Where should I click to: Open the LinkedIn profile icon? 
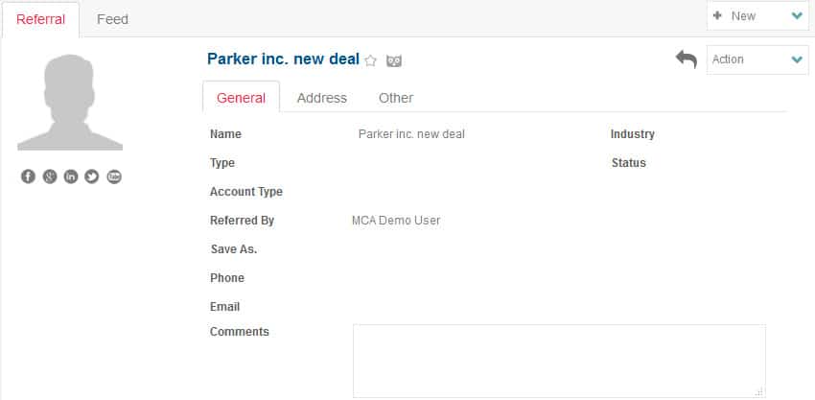(71, 176)
